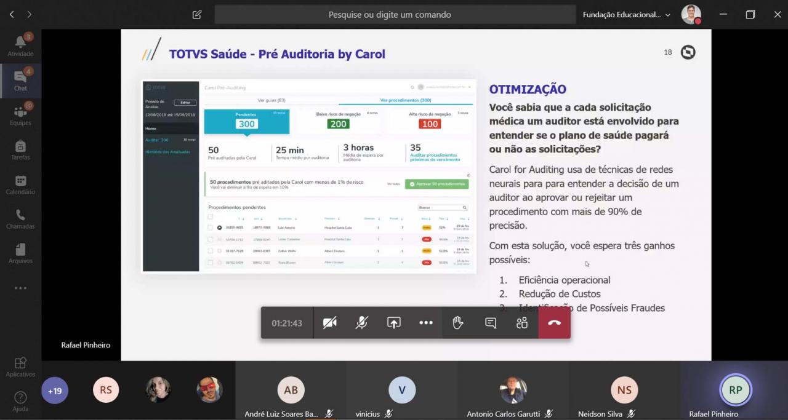Open Chamadas in the sidebar

point(20,218)
